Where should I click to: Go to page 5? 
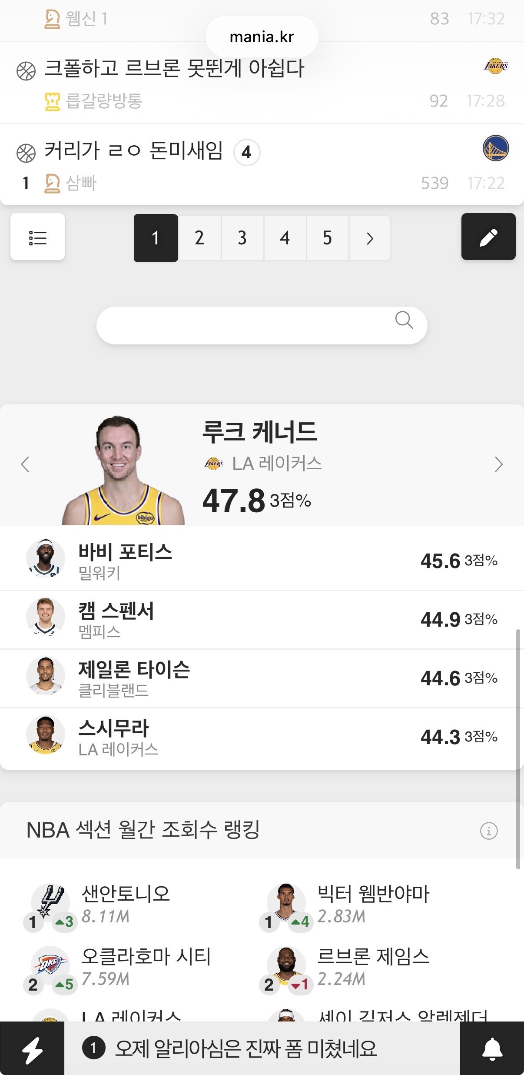[x=327, y=238]
